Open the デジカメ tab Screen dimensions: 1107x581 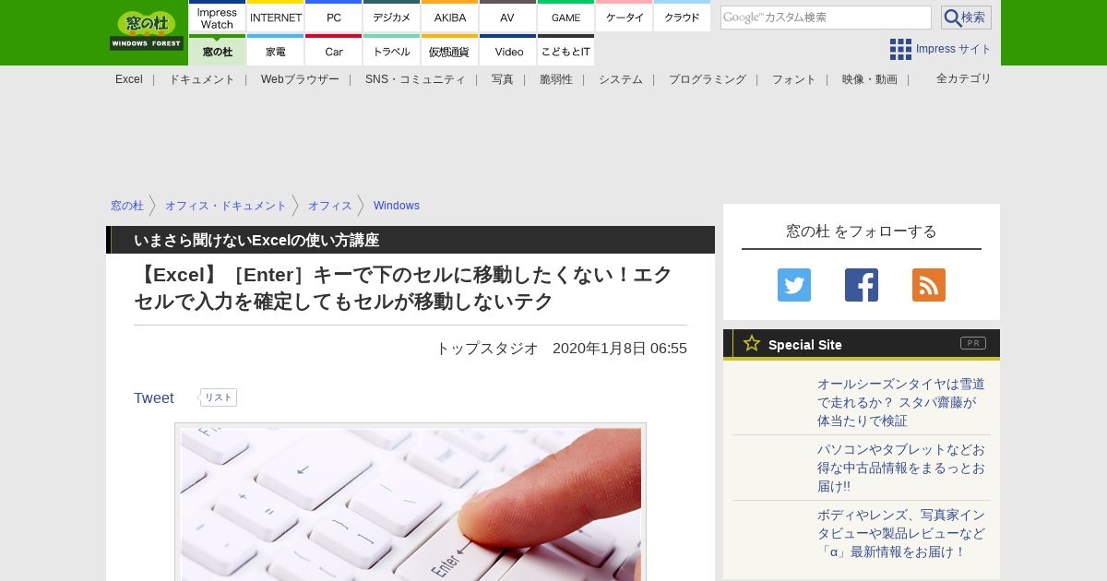pos(392,17)
